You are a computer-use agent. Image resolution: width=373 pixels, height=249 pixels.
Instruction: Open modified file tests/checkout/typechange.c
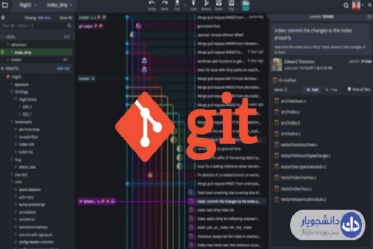pyautogui.click(x=305, y=156)
